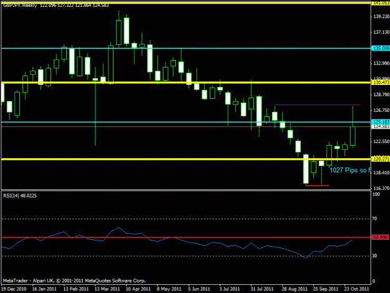Image resolution: width=390 pixels, height=293 pixels.
Task: Click the MetaTrader Alpari UK copyright text
Action: pyautogui.click(x=74, y=281)
